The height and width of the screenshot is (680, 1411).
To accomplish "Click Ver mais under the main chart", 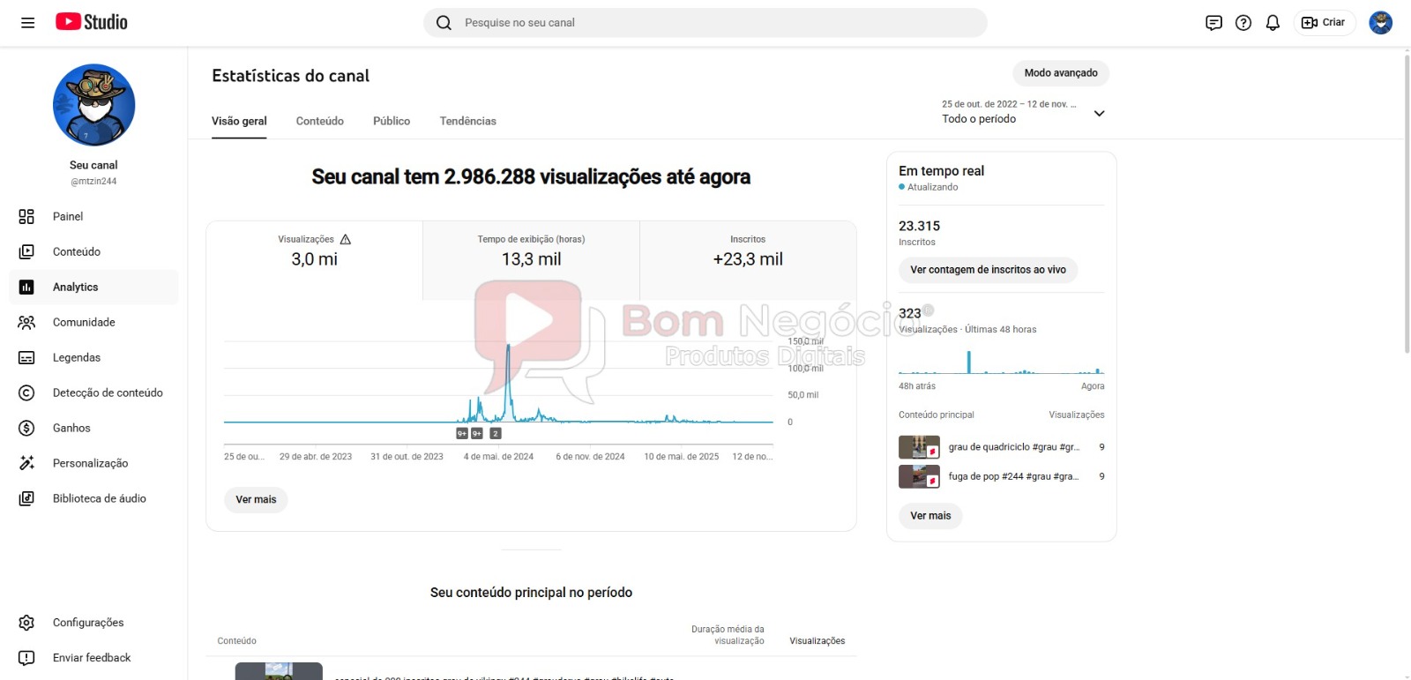I will point(256,499).
